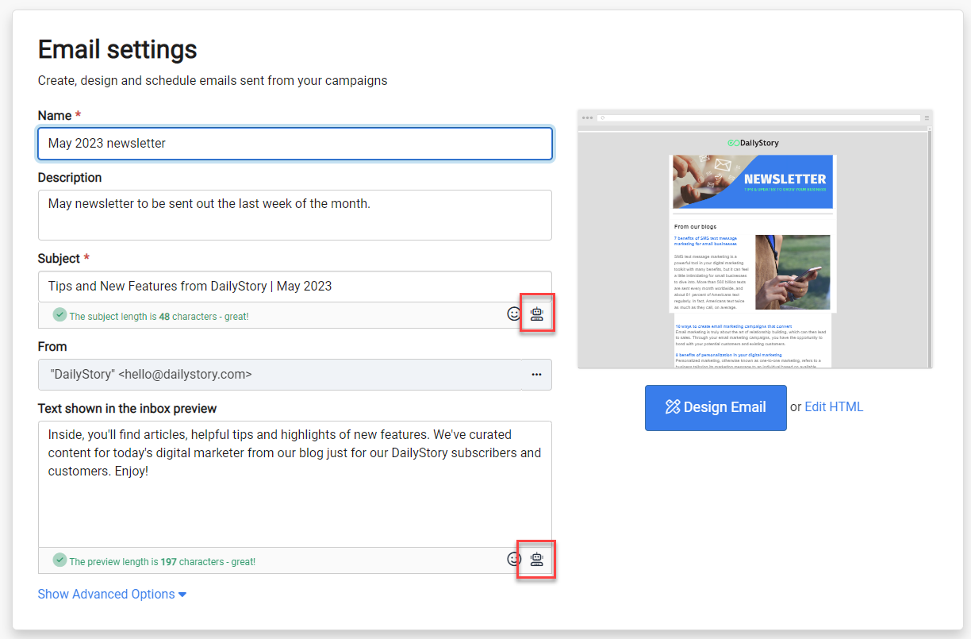Click the 'From our blogs' heading in preview
Image resolution: width=971 pixels, height=639 pixels.
click(x=695, y=226)
